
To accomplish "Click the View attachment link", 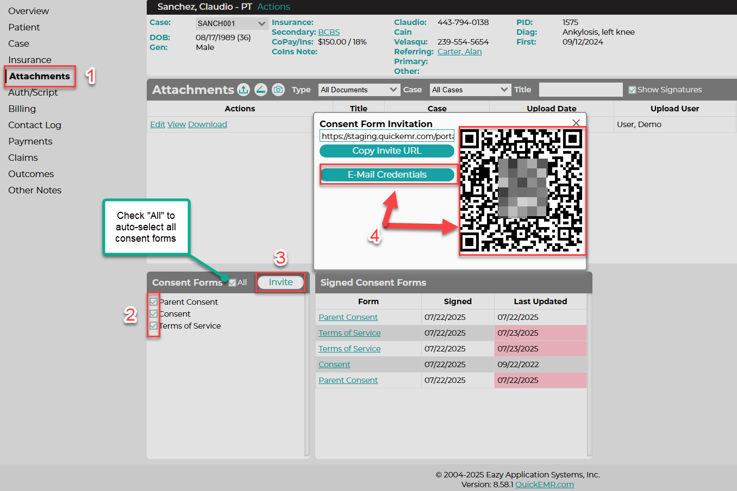I will [177, 124].
